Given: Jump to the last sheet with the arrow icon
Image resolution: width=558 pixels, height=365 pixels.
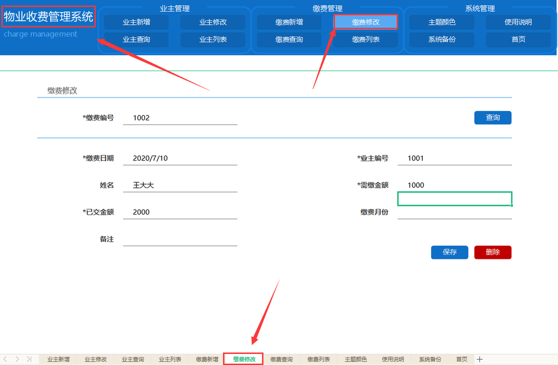Looking at the screenshot, I should coord(28,359).
